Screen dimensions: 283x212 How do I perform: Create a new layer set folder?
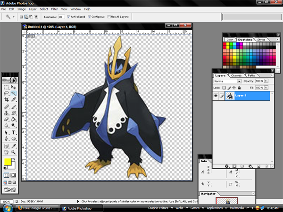point(242,166)
